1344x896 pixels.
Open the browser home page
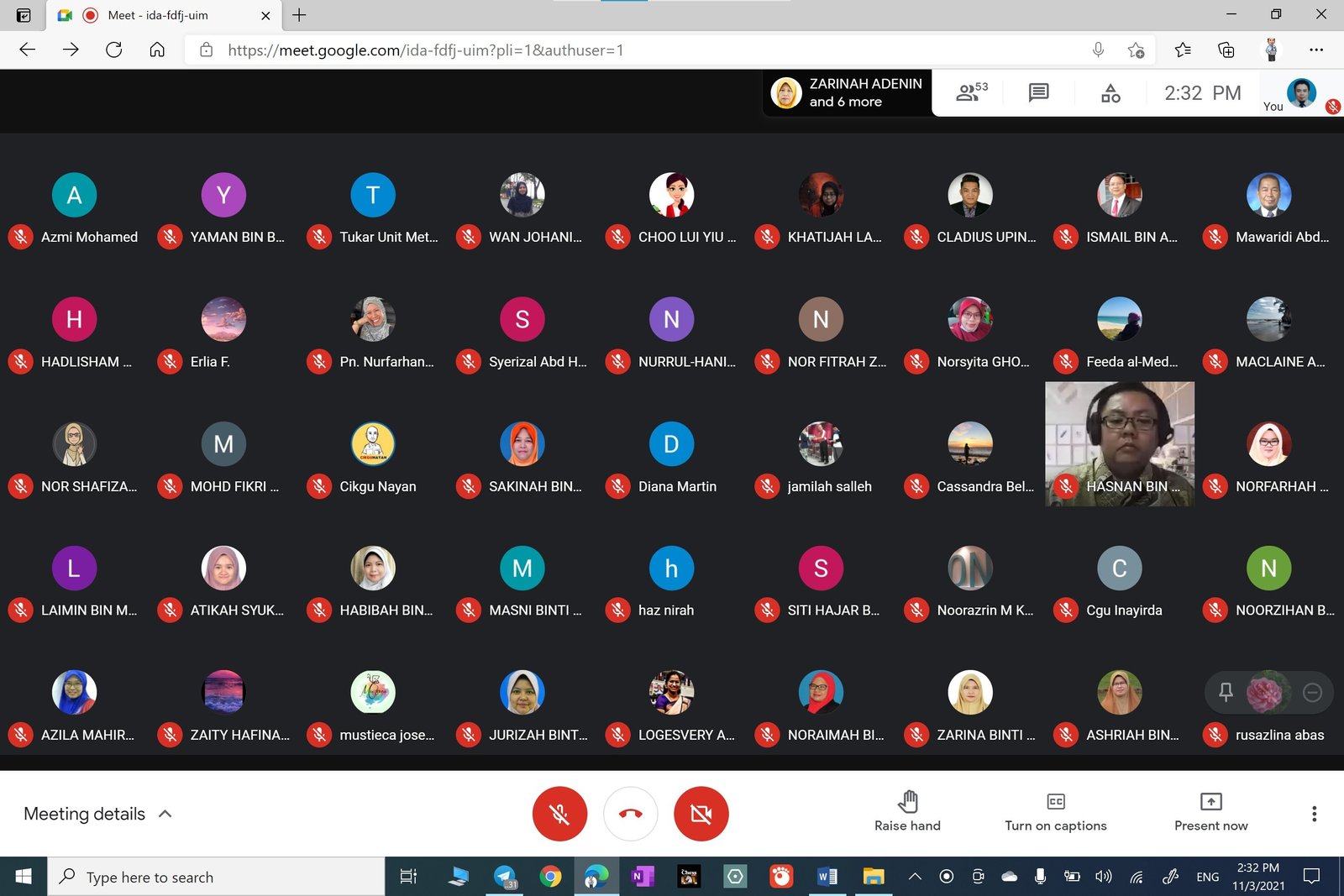(157, 50)
